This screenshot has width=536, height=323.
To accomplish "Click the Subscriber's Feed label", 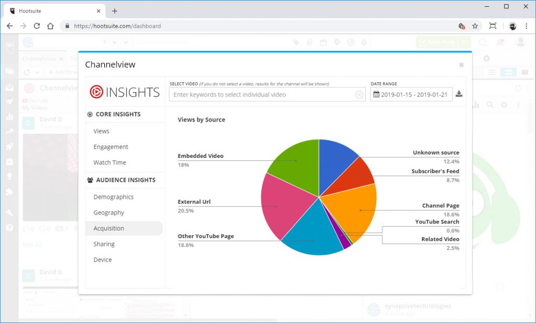I will click(435, 171).
